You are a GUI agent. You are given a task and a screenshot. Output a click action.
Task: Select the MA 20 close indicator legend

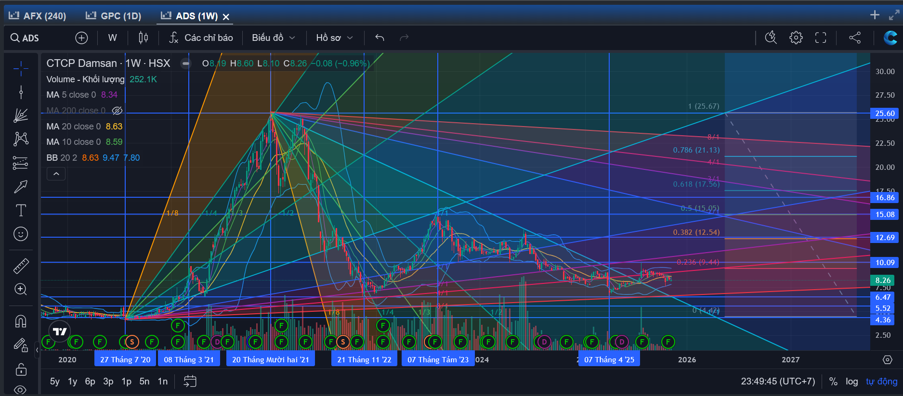pyautogui.click(x=85, y=127)
